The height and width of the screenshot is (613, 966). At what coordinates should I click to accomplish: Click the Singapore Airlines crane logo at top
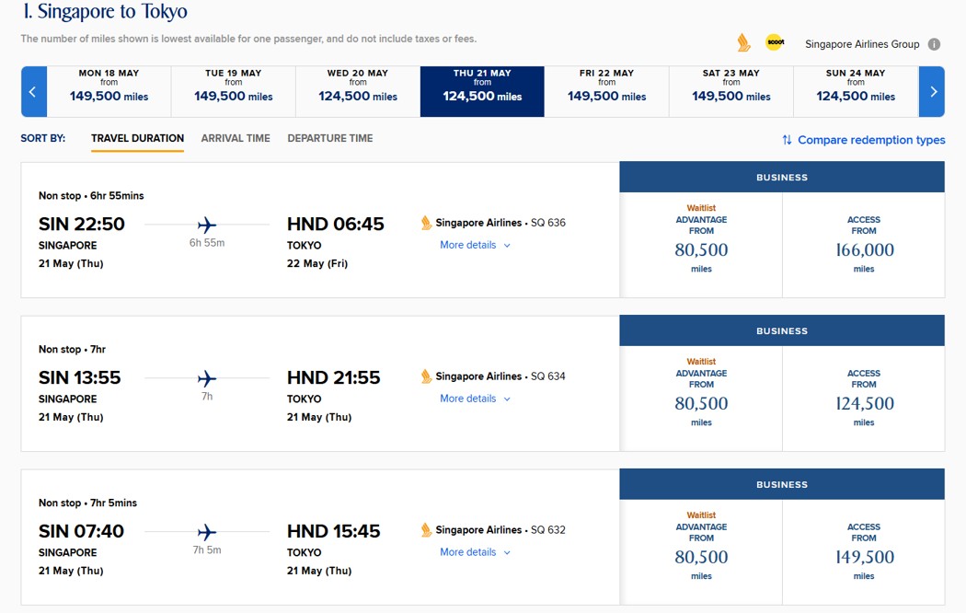click(x=743, y=42)
